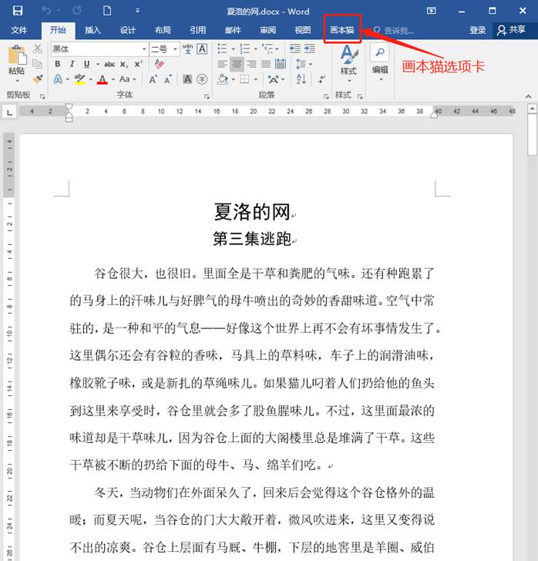
Task: Switch to the 设计 tab
Action: click(127, 30)
